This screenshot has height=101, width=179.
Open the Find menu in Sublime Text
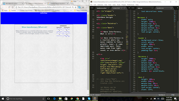click(106, 5)
